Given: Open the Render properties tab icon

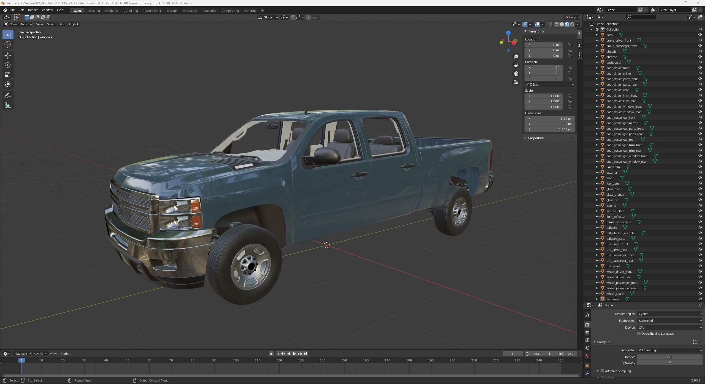Looking at the screenshot, I should [x=587, y=325].
